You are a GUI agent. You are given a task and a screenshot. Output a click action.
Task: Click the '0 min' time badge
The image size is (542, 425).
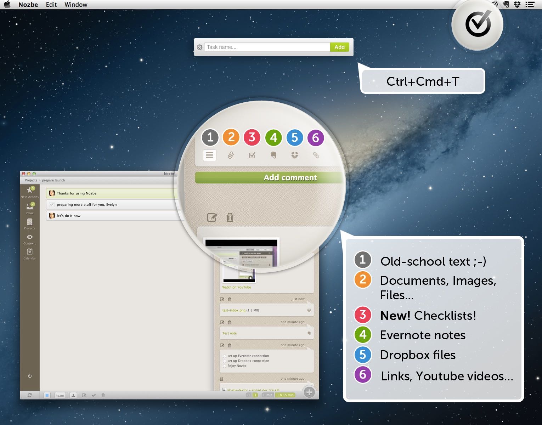click(268, 395)
